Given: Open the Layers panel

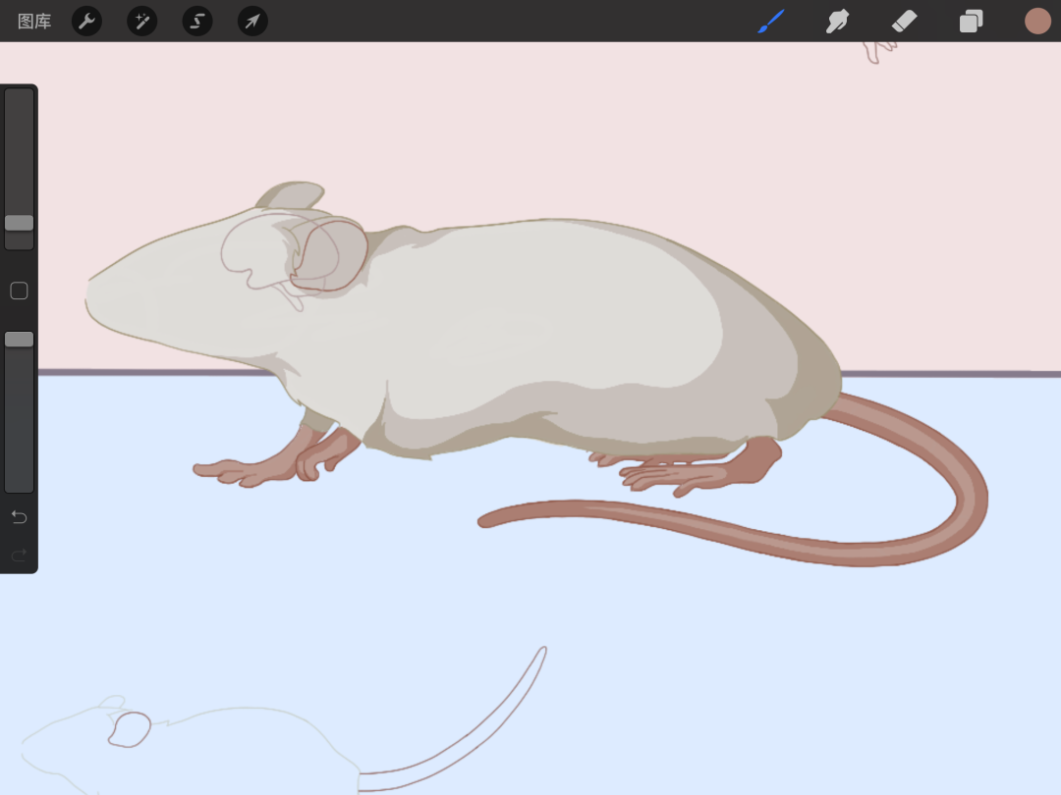Looking at the screenshot, I should pyautogui.click(x=971, y=21).
